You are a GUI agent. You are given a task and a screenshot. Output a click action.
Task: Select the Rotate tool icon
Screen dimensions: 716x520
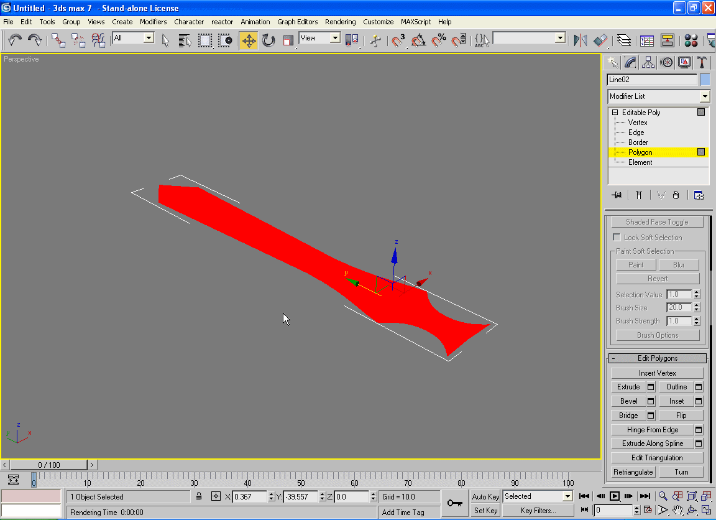pos(268,40)
